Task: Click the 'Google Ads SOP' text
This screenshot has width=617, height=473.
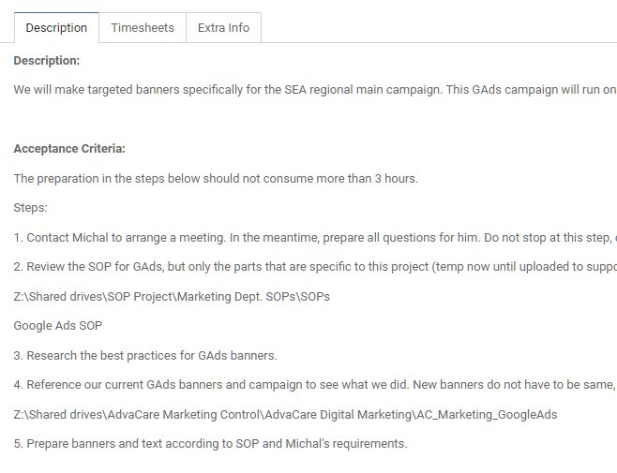Action: (58, 326)
